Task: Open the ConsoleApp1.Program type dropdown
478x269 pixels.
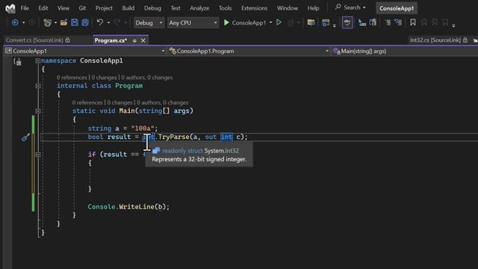Action: [249, 51]
